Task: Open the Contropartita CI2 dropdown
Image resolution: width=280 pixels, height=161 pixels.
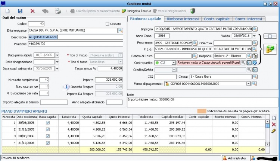Action: pyautogui.click(x=174, y=63)
